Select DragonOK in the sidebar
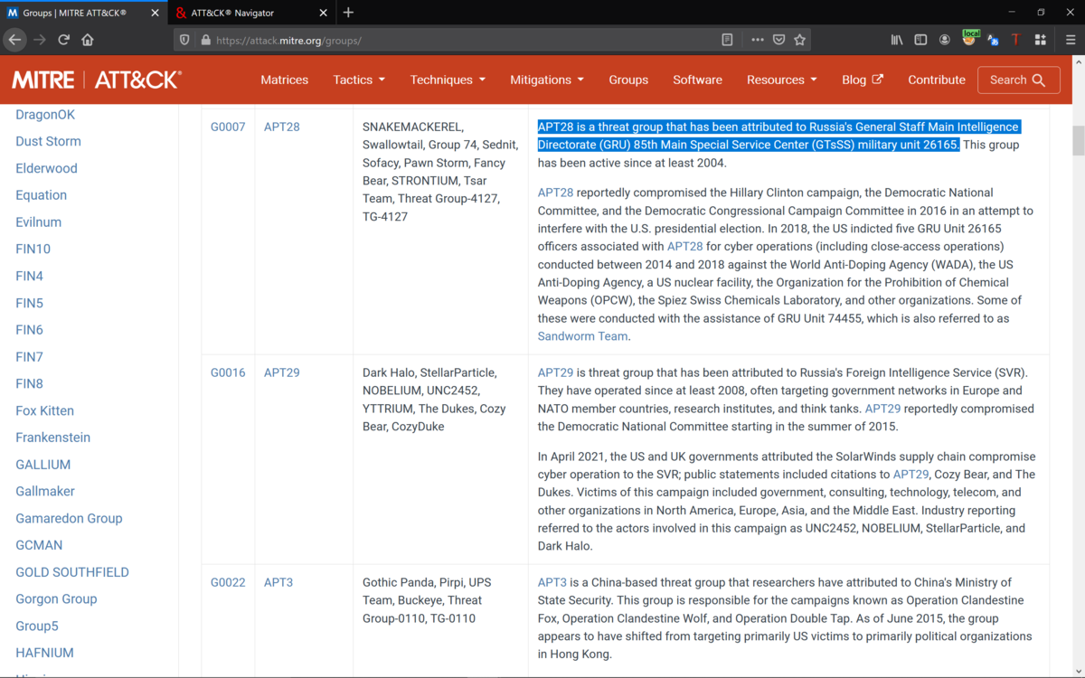 (x=45, y=115)
